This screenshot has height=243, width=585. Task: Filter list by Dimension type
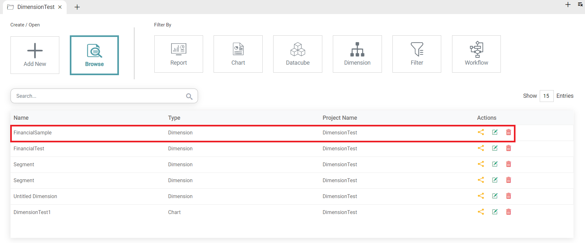[x=357, y=54]
